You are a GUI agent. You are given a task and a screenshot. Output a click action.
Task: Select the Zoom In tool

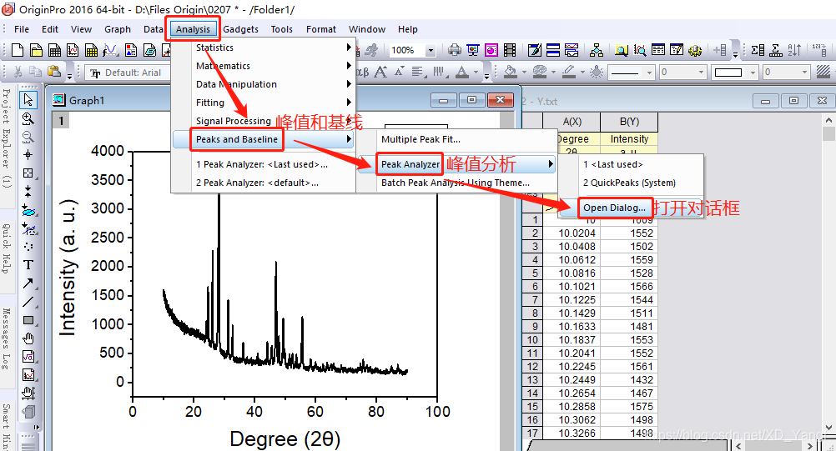[x=28, y=118]
